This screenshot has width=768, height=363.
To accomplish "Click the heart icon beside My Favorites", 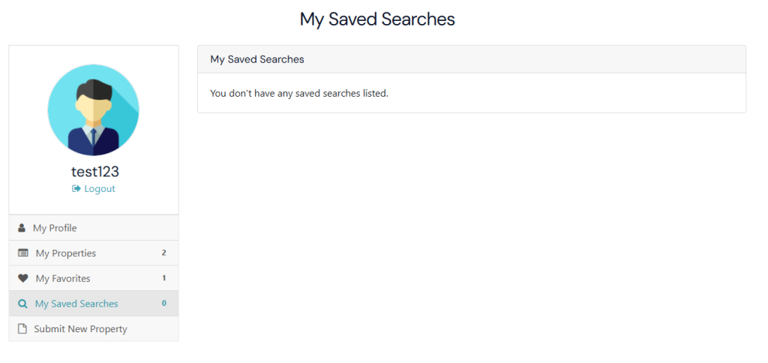I will tap(23, 278).
